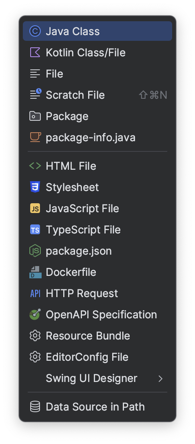This screenshot has width=195, height=444.
Task: Click the Data Source database cylinder icon
Action: 35,406
